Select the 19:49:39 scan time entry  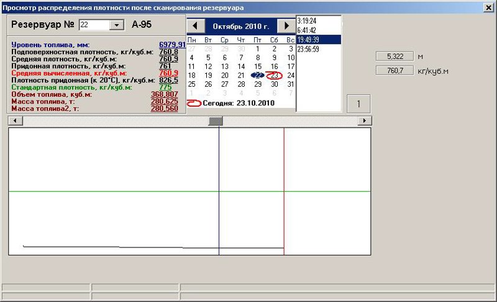[319, 40]
